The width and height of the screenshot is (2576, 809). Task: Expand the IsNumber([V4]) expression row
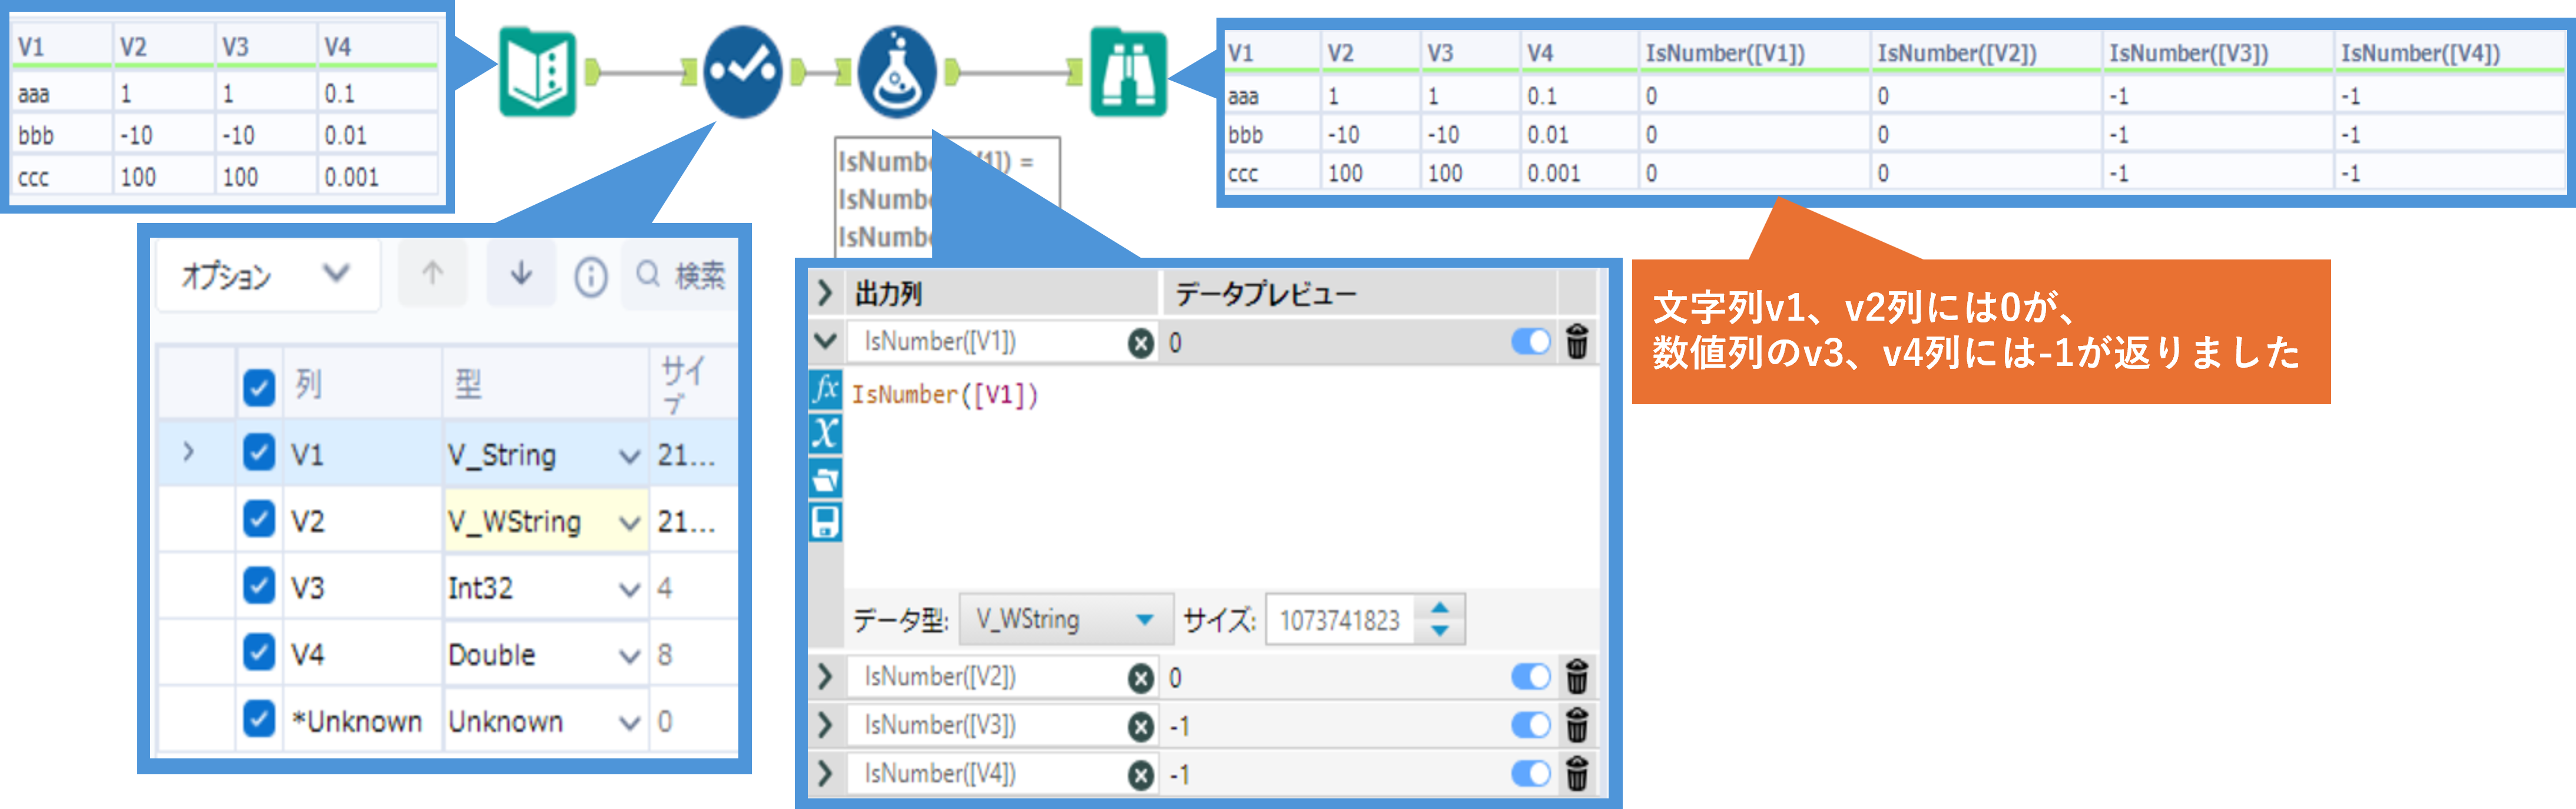[825, 773]
